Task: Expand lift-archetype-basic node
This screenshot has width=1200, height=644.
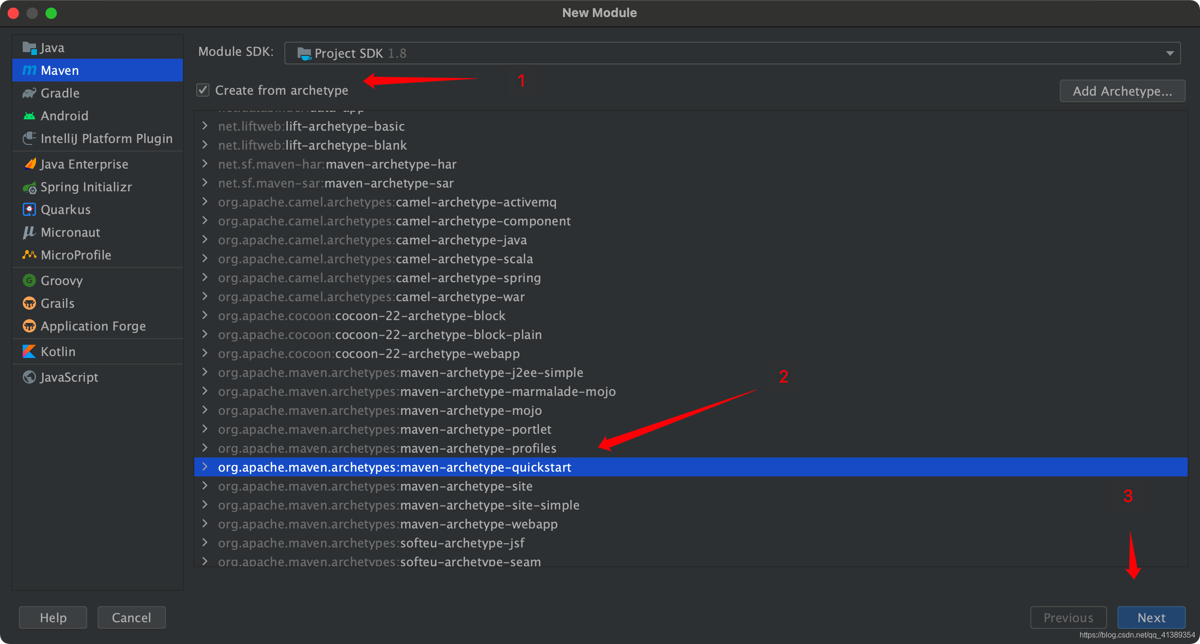Action: coord(205,126)
